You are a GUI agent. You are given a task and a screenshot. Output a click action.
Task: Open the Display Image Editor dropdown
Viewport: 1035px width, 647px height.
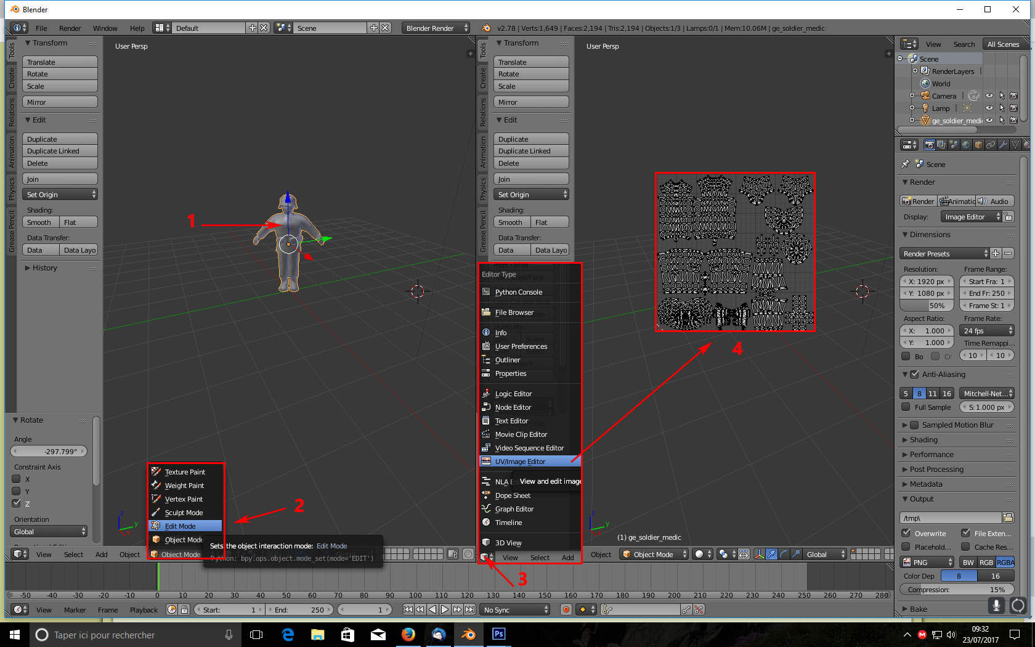tap(972, 216)
